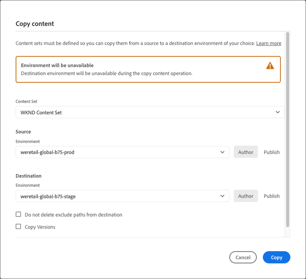Click the Copy content dialog title

(x=35, y=24)
